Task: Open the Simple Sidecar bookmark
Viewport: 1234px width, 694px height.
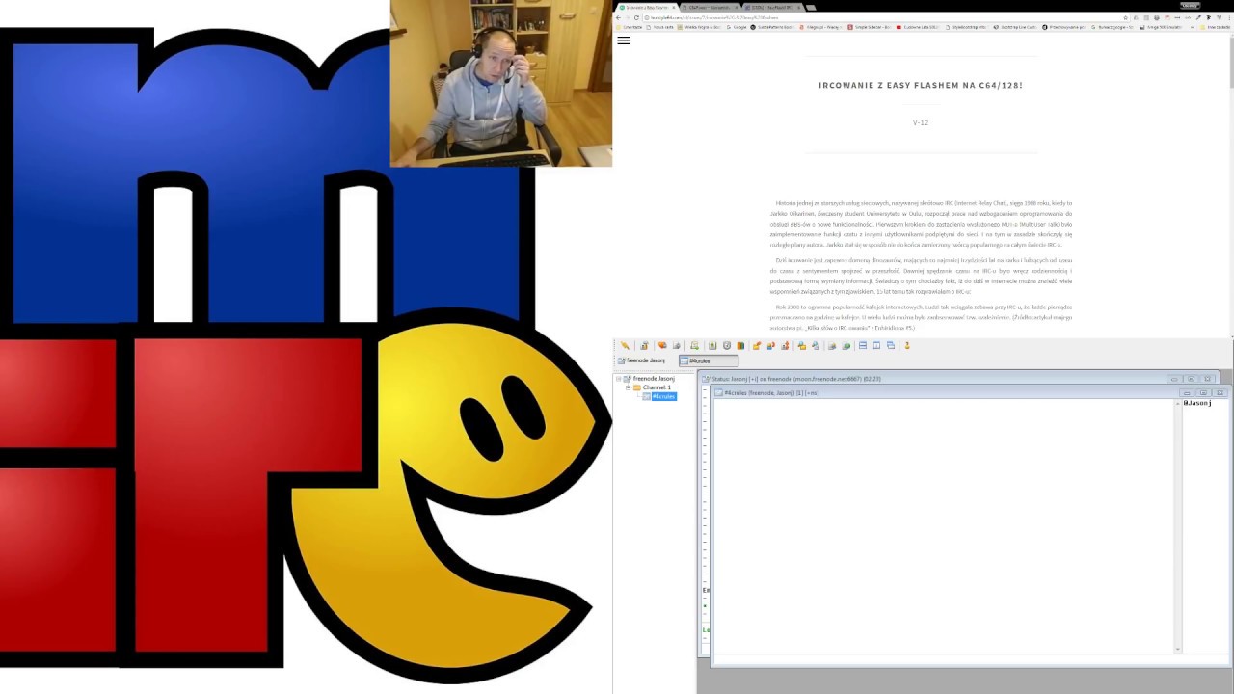Action: tap(869, 27)
